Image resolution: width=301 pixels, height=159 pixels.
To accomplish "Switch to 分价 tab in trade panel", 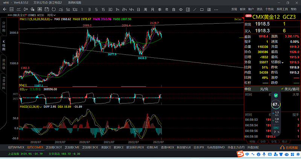I will (263, 142).
